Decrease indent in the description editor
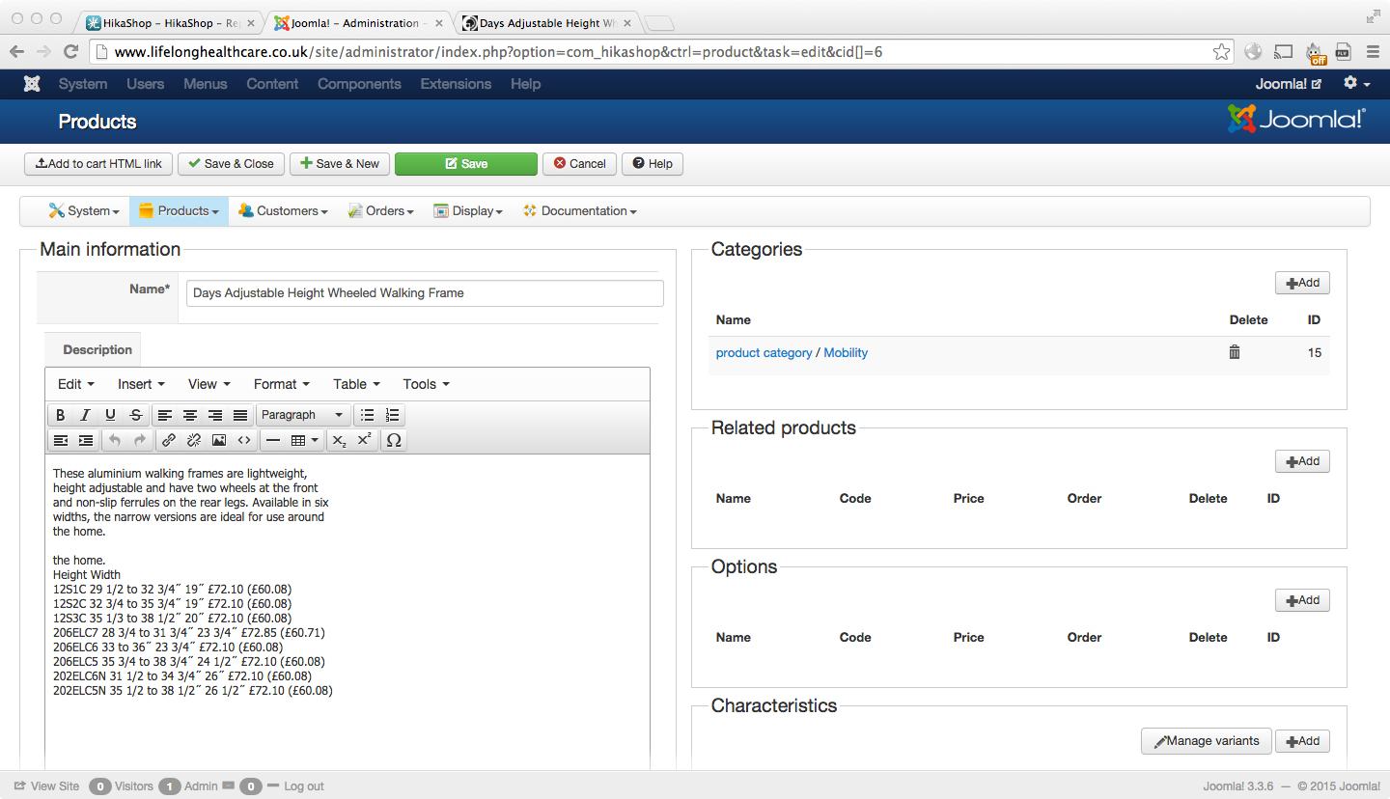The width and height of the screenshot is (1390, 799). [x=60, y=440]
